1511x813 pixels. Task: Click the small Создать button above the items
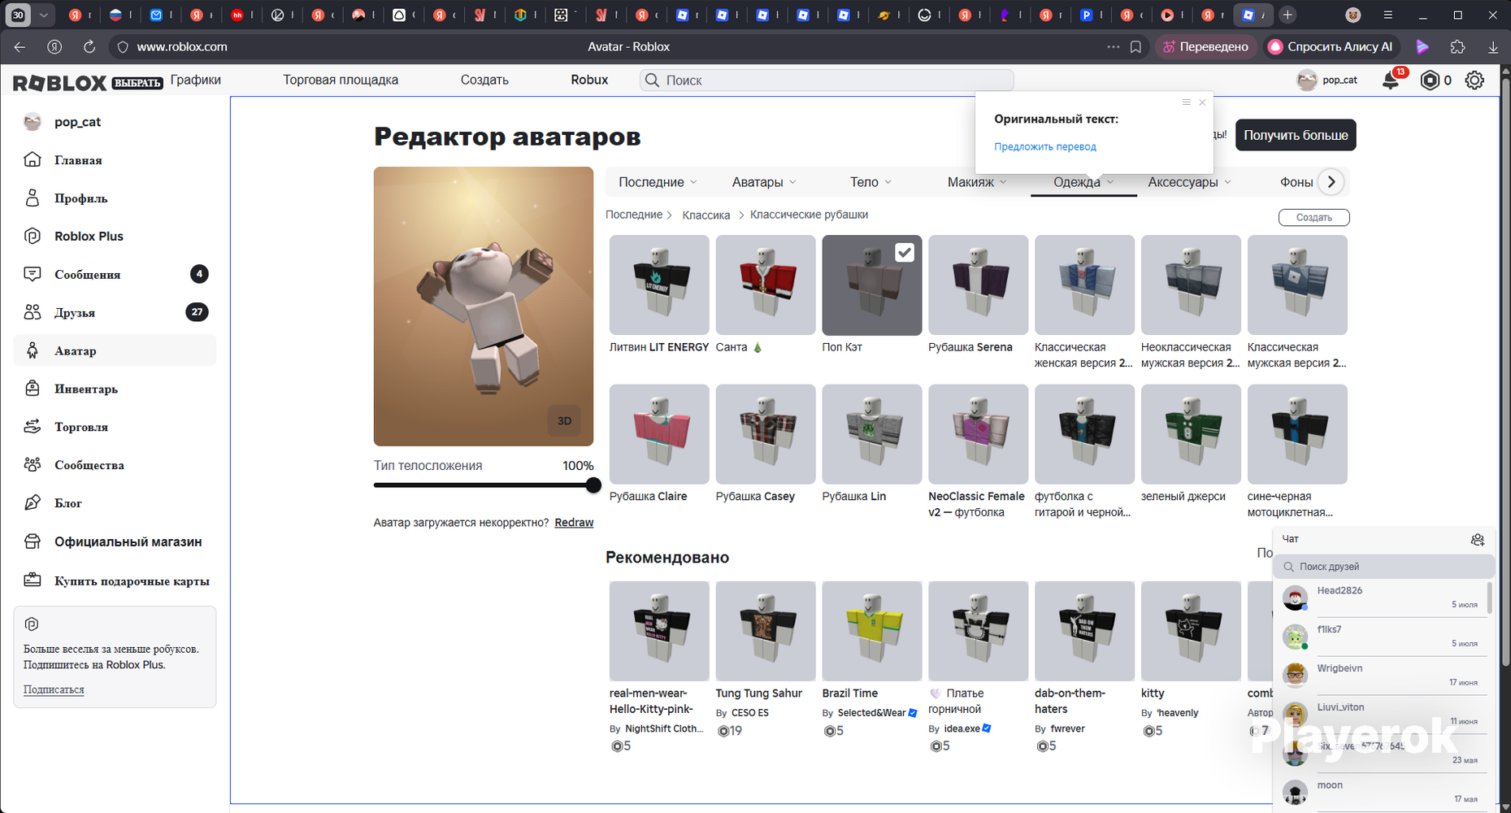click(x=1313, y=218)
